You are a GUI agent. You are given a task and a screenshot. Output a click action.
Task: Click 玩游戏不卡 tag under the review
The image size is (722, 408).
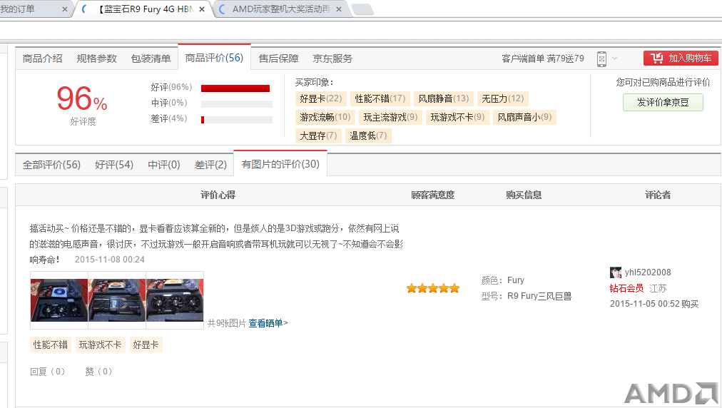click(x=101, y=345)
